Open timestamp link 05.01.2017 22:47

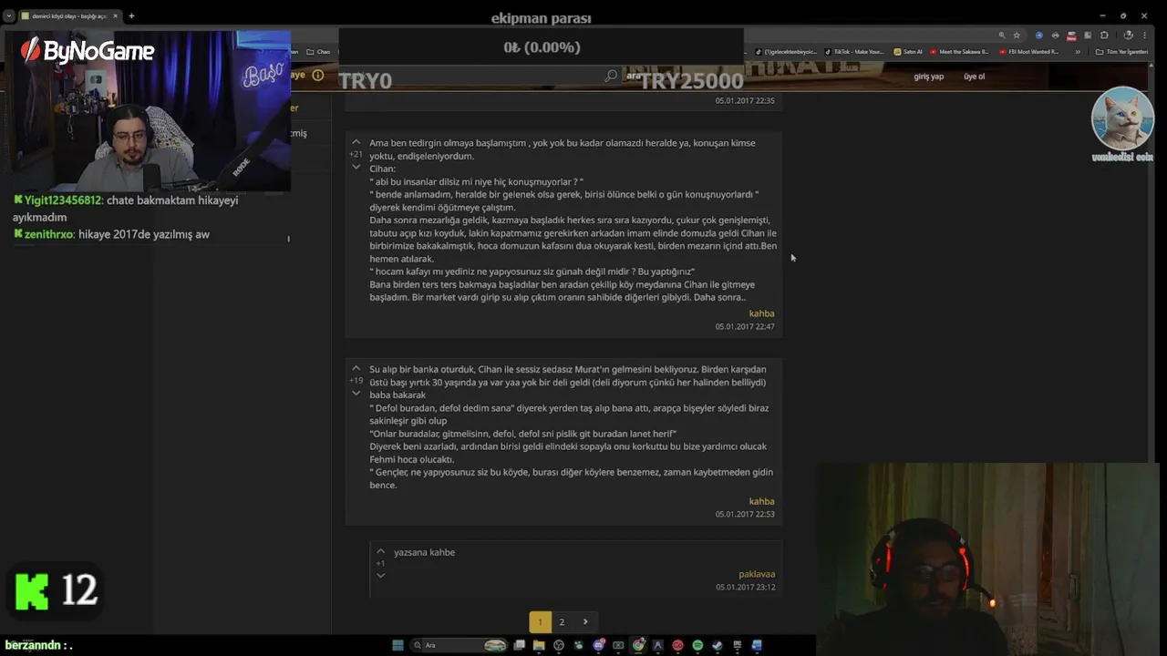coord(745,326)
